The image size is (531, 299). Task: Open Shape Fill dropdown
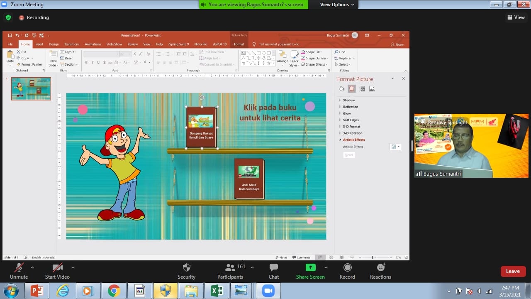click(x=312, y=52)
